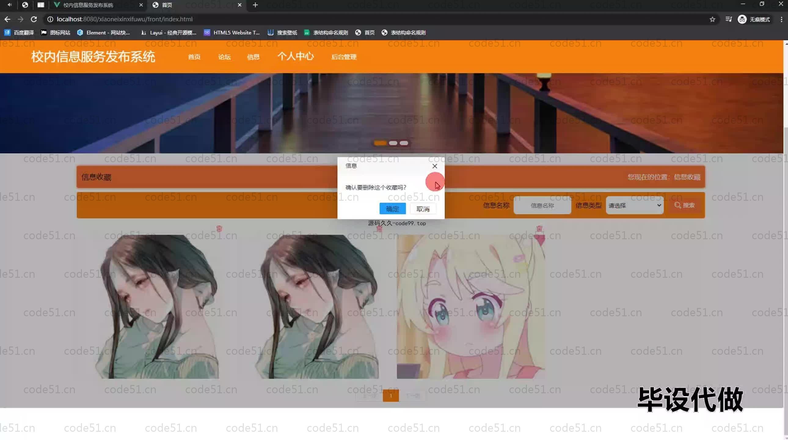The width and height of the screenshot is (788, 440).
Task: Open a new browser tab
Action: 255,5
